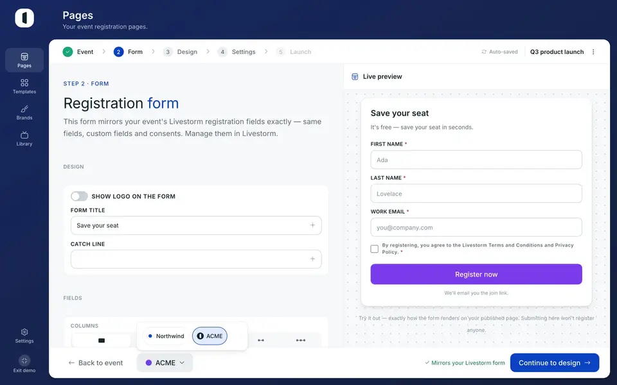This screenshot has height=385, width=617.
Task: Click the "STEP 2 · FORM" label
Action: click(86, 83)
